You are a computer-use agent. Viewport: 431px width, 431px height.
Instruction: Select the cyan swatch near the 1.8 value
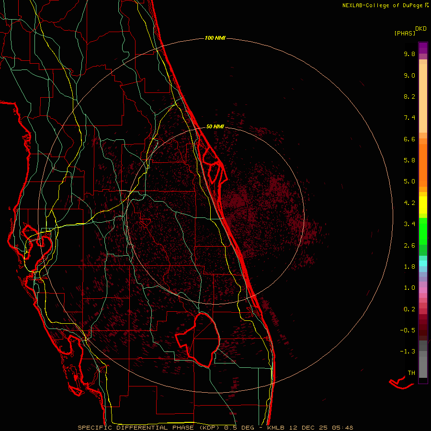pyautogui.click(x=423, y=263)
